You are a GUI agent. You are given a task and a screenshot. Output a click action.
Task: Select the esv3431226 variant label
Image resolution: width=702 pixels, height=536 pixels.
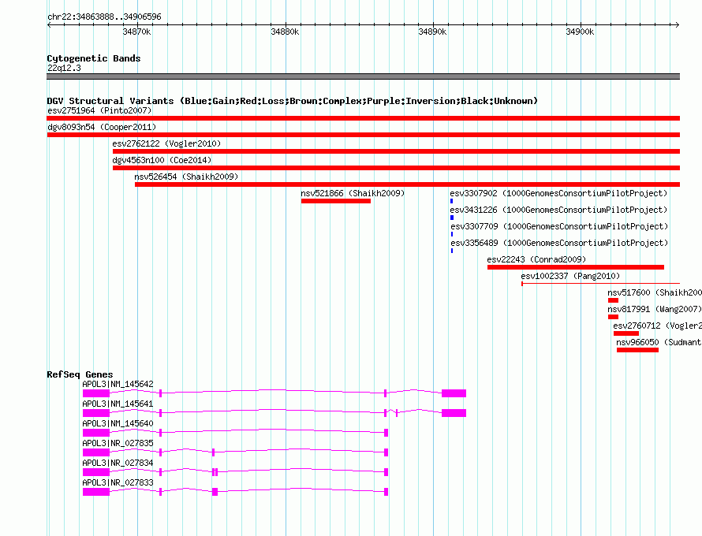pyautogui.click(x=558, y=210)
